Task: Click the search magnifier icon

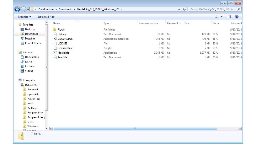Action: (239, 9)
